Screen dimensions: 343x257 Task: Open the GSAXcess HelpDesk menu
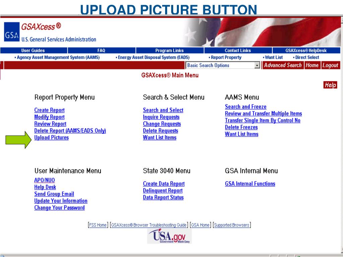306,51
